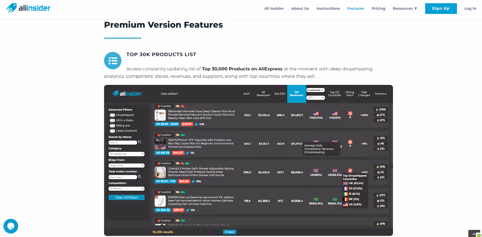482x237 pixels.
Task: Click the $14,612.7 DS revenue value
Action: (297, 115)
